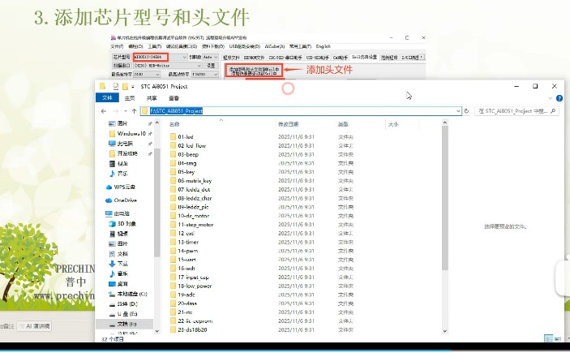
Task: Click folder icon of 23-ds18b20
Action: click(x=173, y=329)
